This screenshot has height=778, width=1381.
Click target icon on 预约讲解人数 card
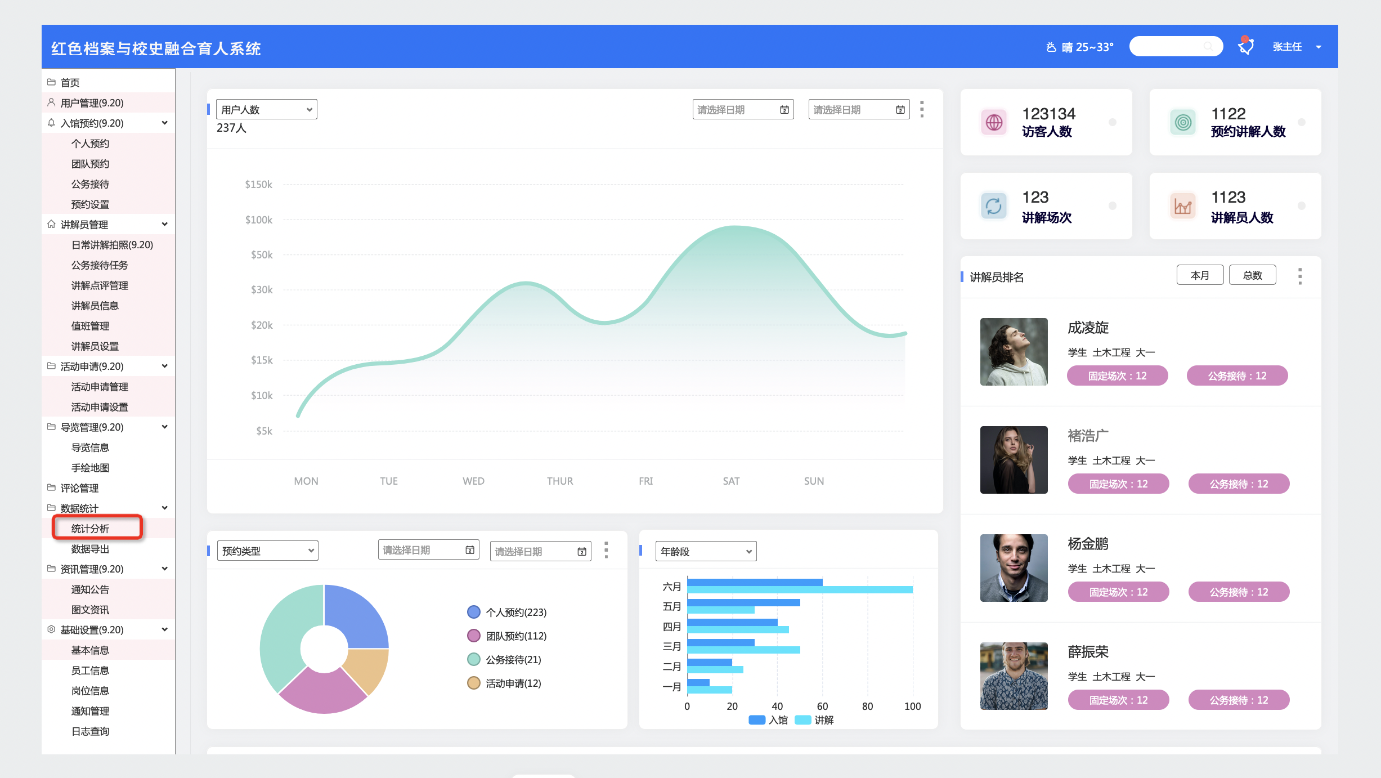click(1183, 122)
